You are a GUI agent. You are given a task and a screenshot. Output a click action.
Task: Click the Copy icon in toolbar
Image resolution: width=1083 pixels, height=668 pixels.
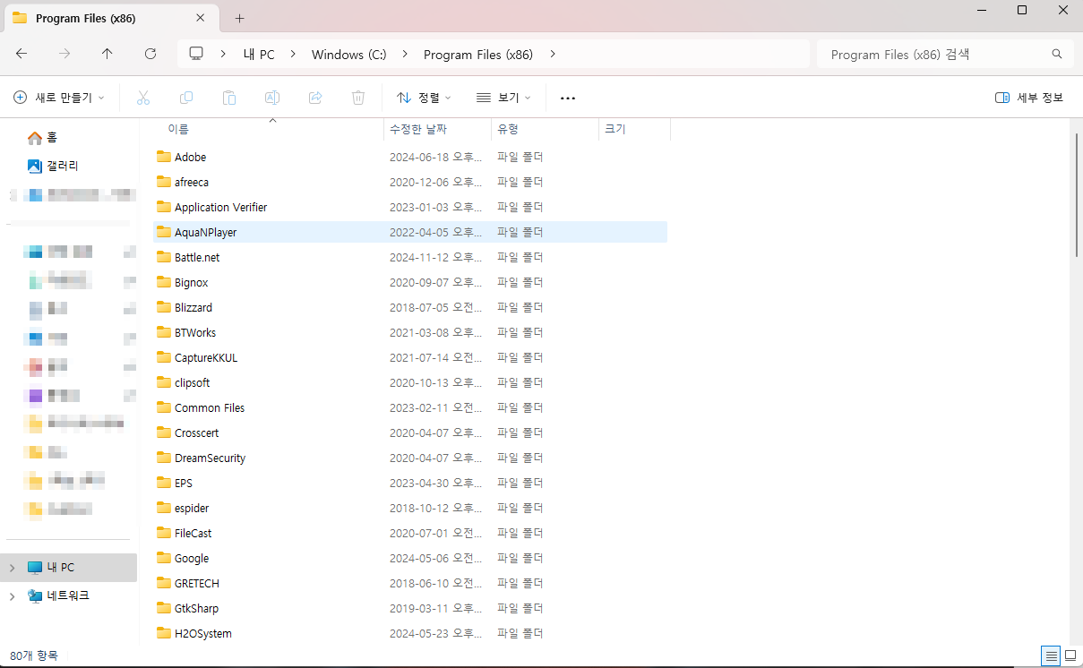[186, 98]
